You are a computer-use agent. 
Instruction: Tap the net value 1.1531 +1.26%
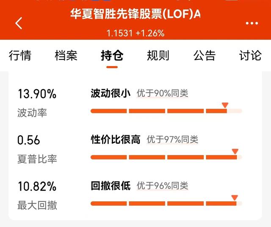[135, 33]
